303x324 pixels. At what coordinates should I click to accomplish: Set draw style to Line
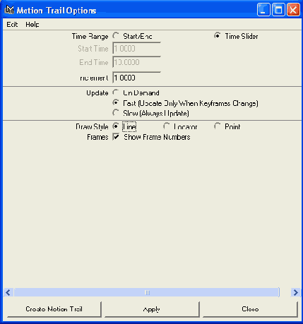(115, 126)
